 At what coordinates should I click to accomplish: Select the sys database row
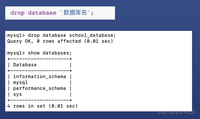click(x=39, y=95)
